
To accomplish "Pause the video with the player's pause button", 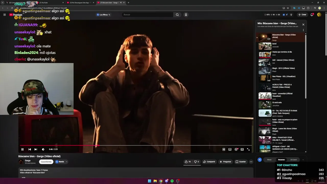I will tap(22, 149).
